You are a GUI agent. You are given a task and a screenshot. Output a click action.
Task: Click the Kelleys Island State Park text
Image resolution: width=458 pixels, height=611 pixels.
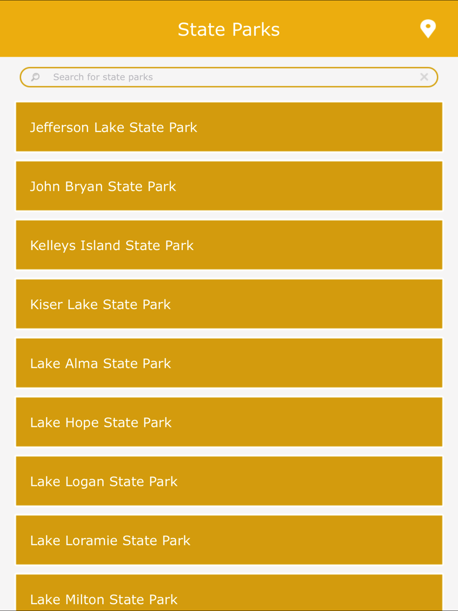pyautogui.click(x=112, y=245)
